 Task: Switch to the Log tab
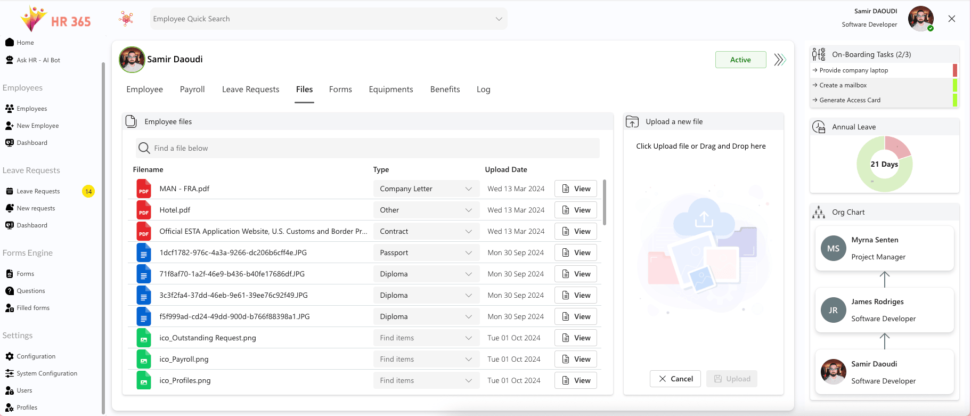click(484, 89)
